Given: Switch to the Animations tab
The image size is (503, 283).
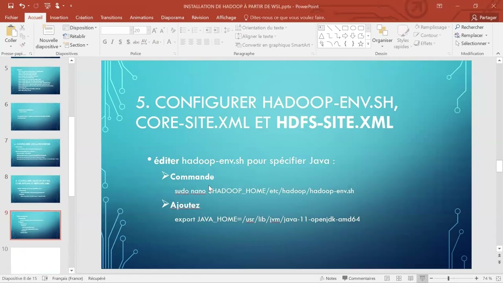Looking at the screenshot, I should [x=141, y=17].
